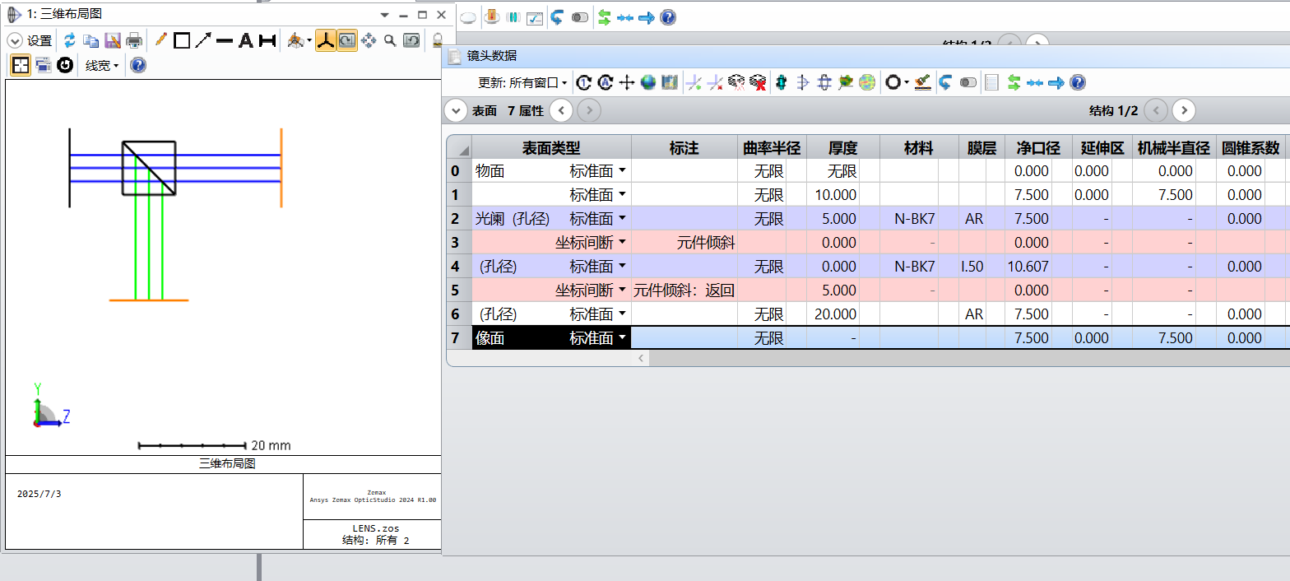Select the H-shaped measure tool
1290x581 pixels.
point(267,40)
